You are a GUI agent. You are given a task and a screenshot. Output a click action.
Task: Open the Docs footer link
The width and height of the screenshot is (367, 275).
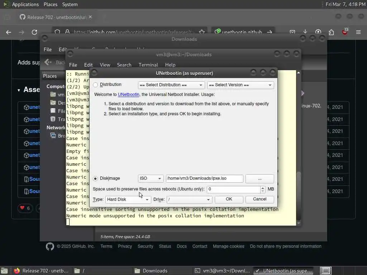[x=182, y=246]
